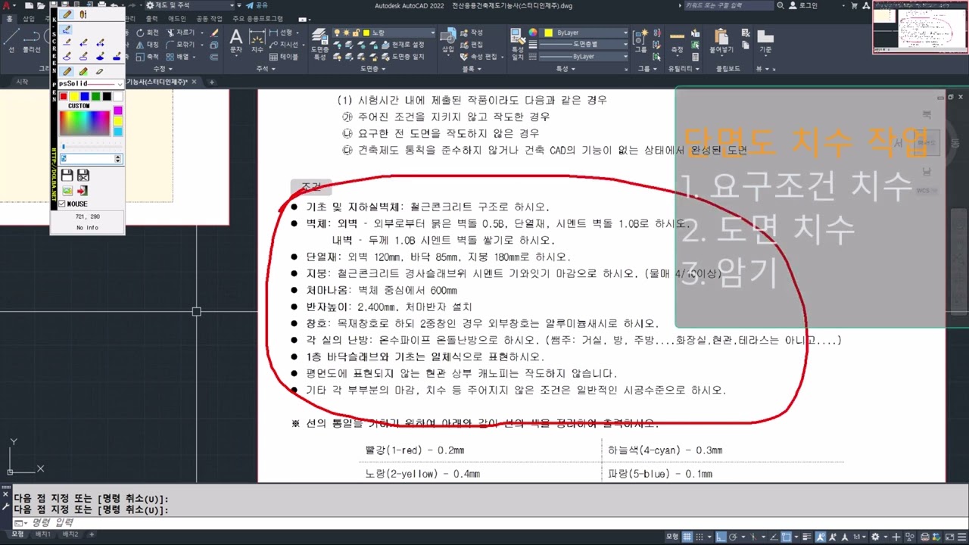Image resolution: width=969 pixels, height=545 pixels.
Task: Open Layer Properties (도면층 특성)
Action: pos(319,44)
